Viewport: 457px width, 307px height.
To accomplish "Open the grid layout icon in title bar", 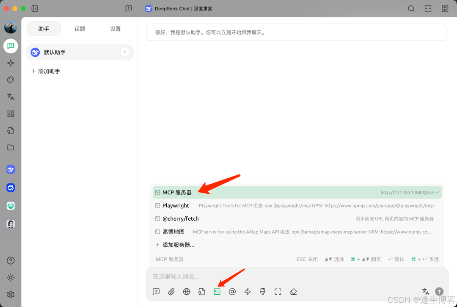I will [445, 9].
